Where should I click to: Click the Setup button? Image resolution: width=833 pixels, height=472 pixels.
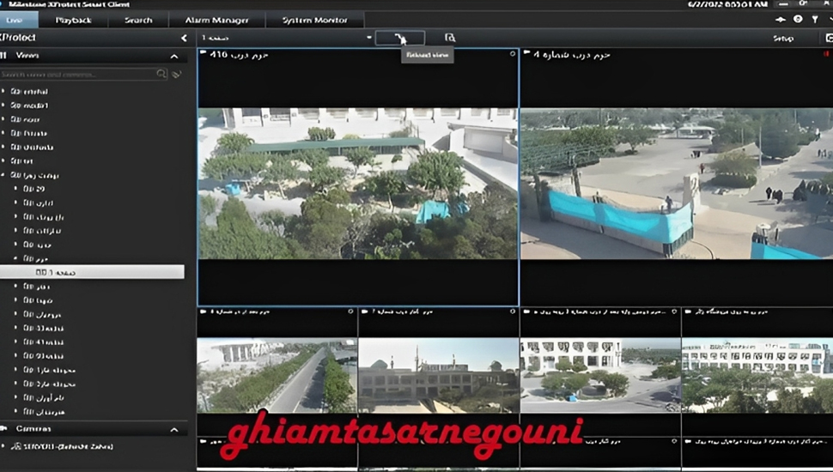point(782,38)
